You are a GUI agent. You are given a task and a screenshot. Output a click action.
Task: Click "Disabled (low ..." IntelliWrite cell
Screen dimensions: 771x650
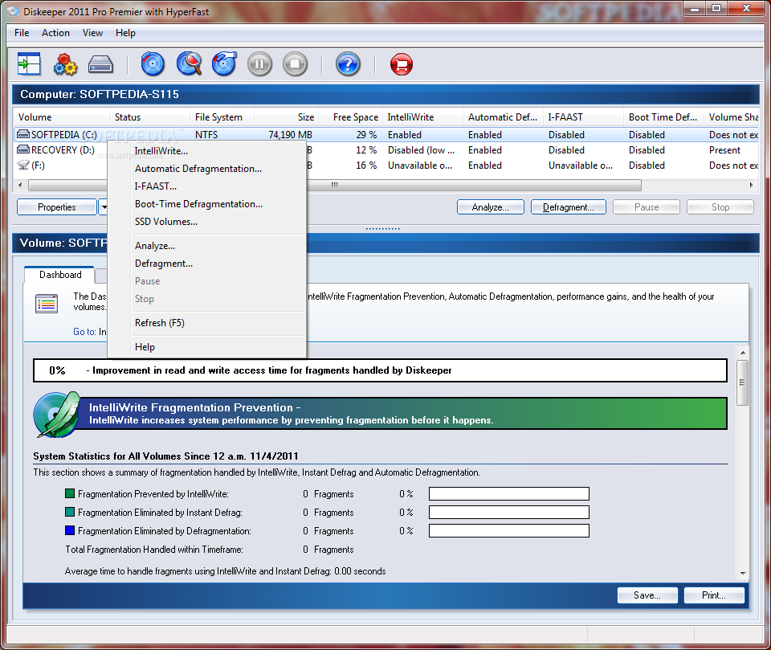click(421, 150)
